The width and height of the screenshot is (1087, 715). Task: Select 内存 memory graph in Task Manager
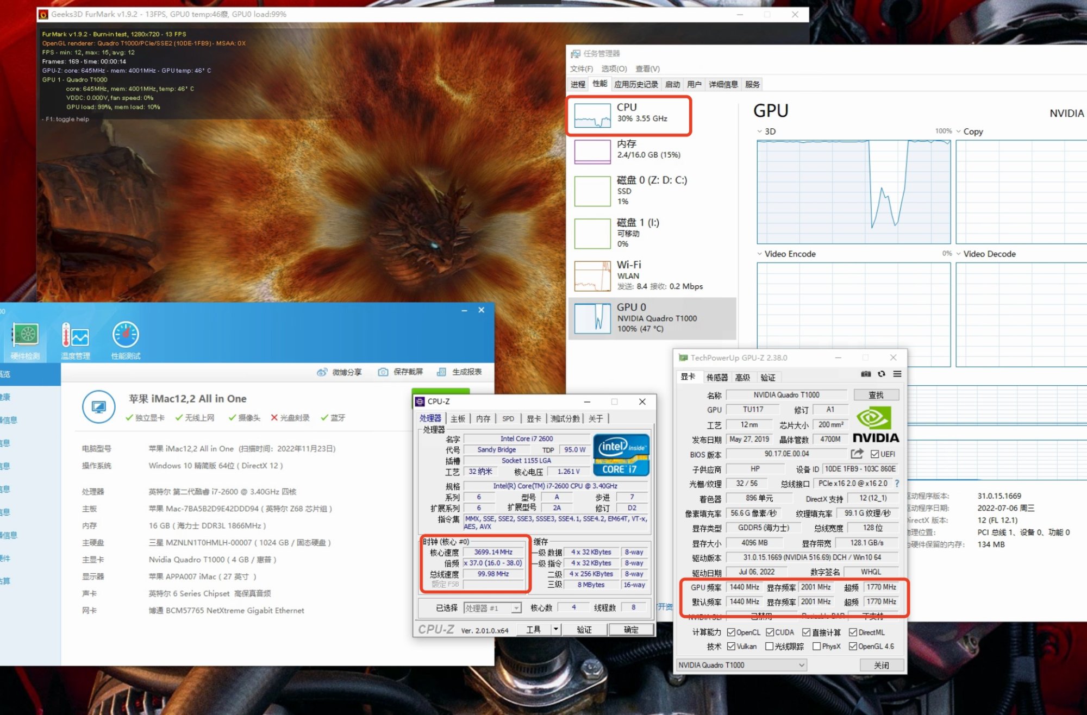(592, 152)
